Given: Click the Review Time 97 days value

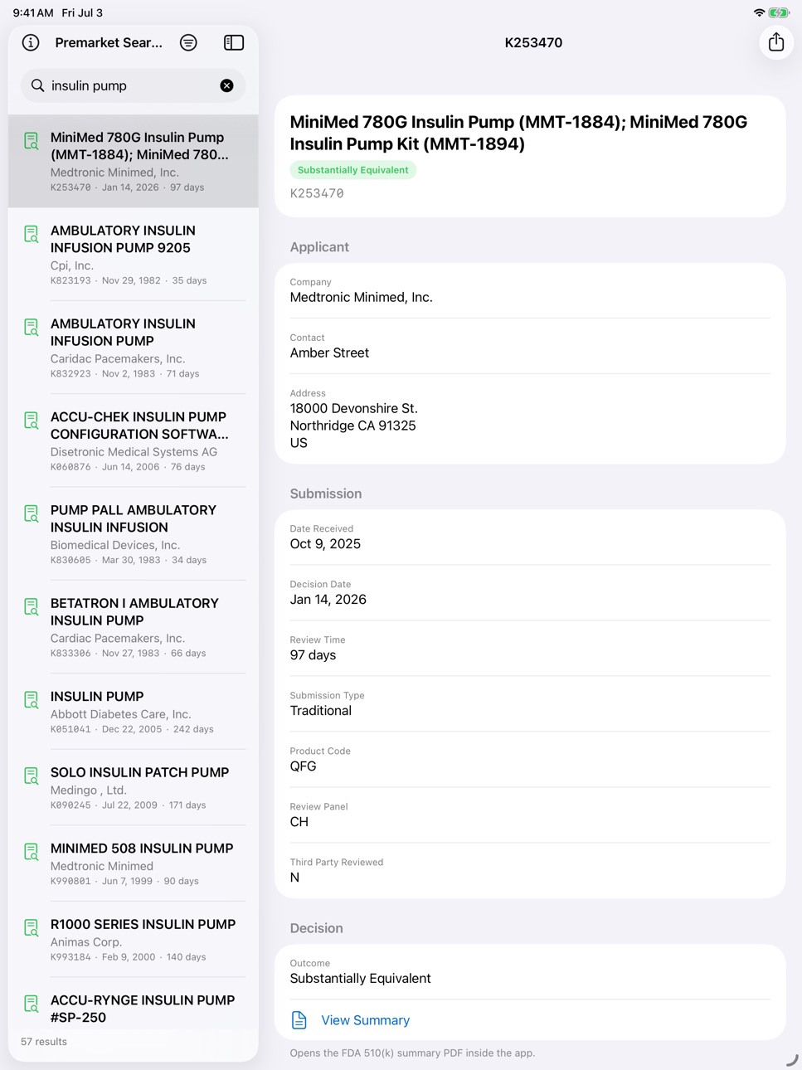Looking at the screenshot, I should click(x=313, y=655).
